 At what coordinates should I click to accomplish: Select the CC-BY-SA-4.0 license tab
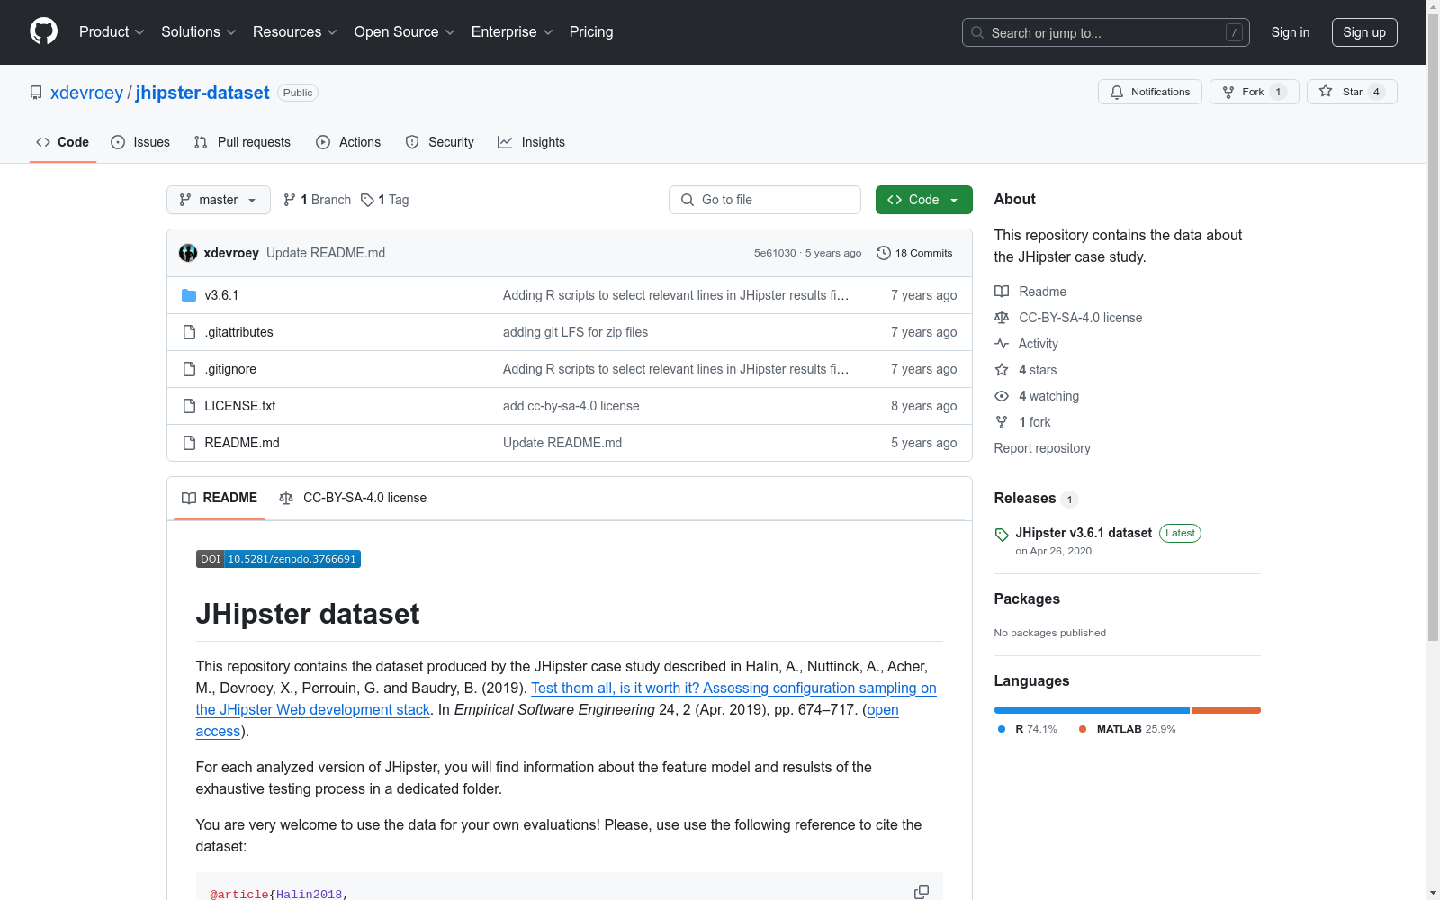click(x=353, y=498)
